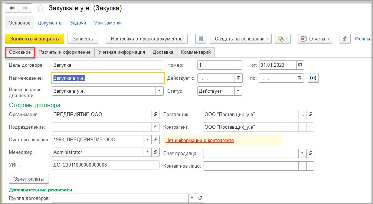Click the back navigation arrow
The height and width of the screenshot is (204, 373).
(x=12, y=8)
